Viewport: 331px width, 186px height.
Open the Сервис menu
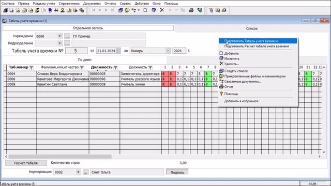(125, 4)
